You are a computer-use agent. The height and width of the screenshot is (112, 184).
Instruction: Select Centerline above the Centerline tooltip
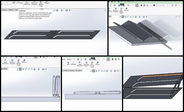(x=19, y=2)
